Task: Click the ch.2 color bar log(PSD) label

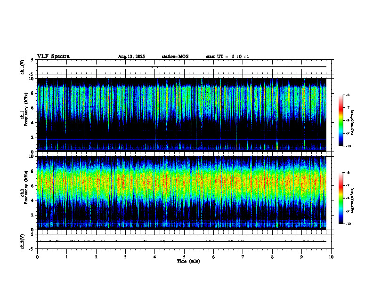Action: point(353,200)
